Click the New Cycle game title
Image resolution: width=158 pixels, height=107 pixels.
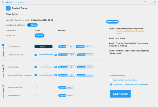(12, 14)
